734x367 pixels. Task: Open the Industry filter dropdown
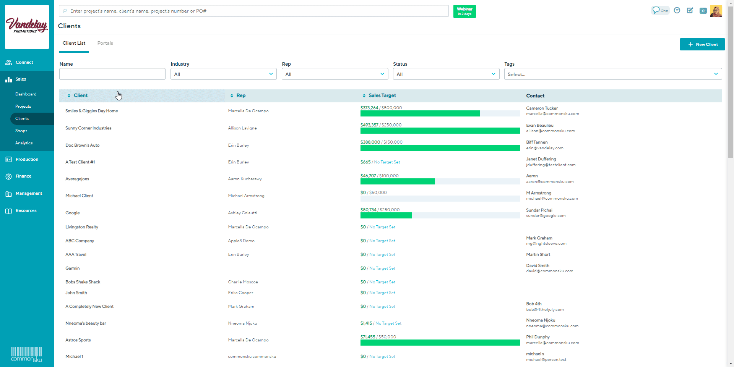[223, 74]
